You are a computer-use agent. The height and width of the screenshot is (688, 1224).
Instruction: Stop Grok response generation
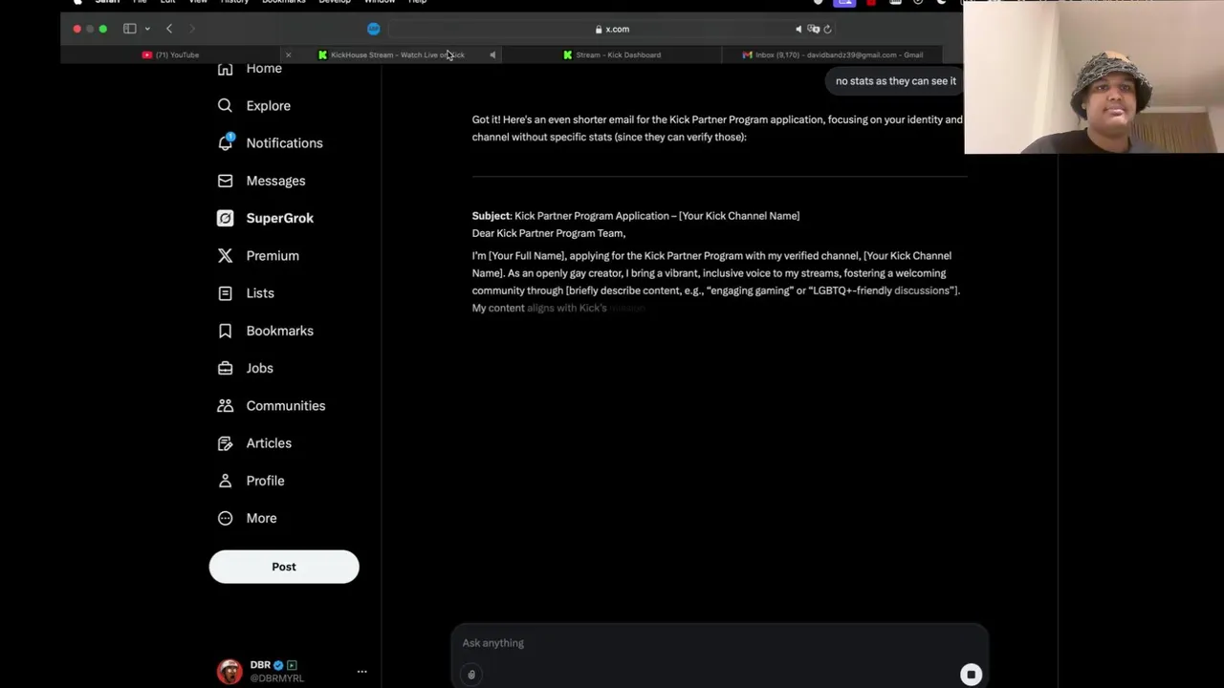point(971,675)
